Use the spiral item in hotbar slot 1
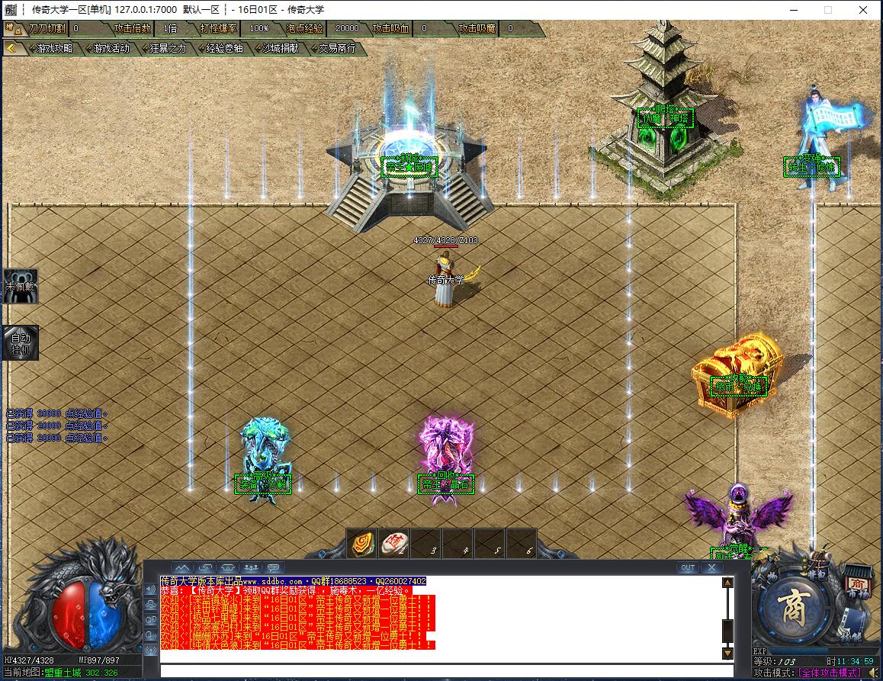 pos(362,544)
